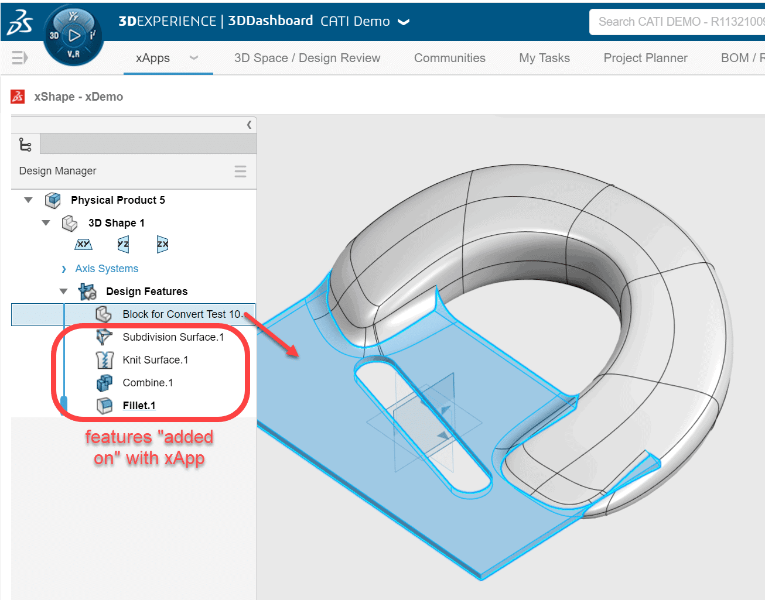The width and height of the screenshot is (765, 600).
Task: Click the 3D Shape 1 part icon
Action: click(x=70, y=223)
